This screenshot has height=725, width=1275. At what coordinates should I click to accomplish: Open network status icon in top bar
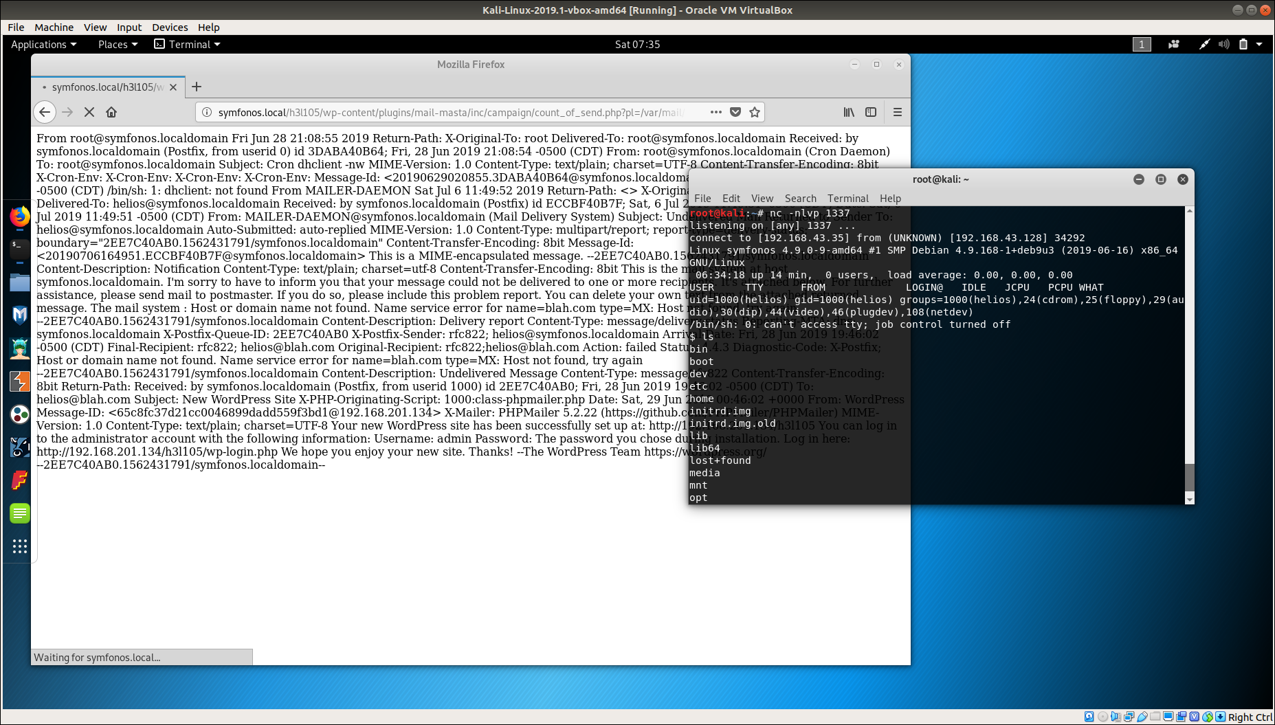[x=1204, y=44]
